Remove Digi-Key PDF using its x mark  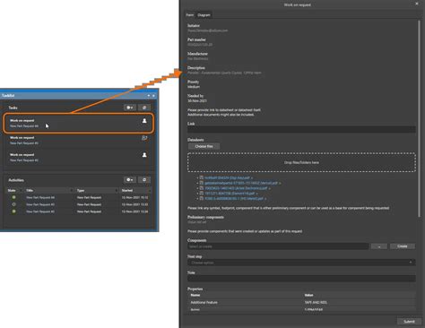coord(252,178)
